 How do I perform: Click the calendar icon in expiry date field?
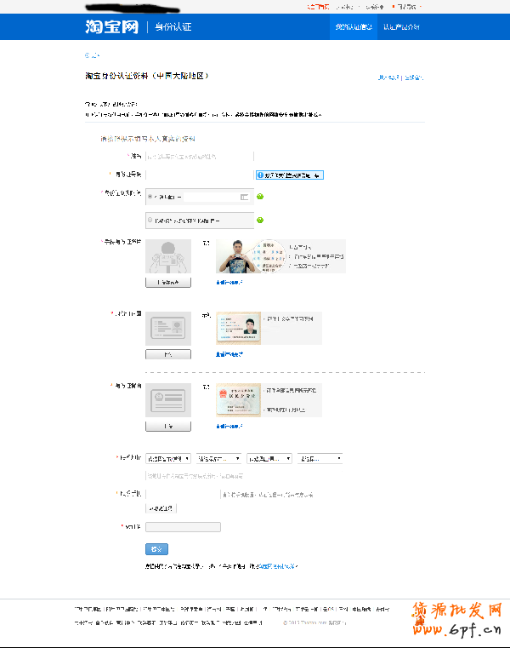point(245,197)
